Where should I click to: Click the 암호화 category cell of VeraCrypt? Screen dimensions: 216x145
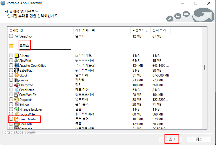pyautogui.click(x=80, y=36)
